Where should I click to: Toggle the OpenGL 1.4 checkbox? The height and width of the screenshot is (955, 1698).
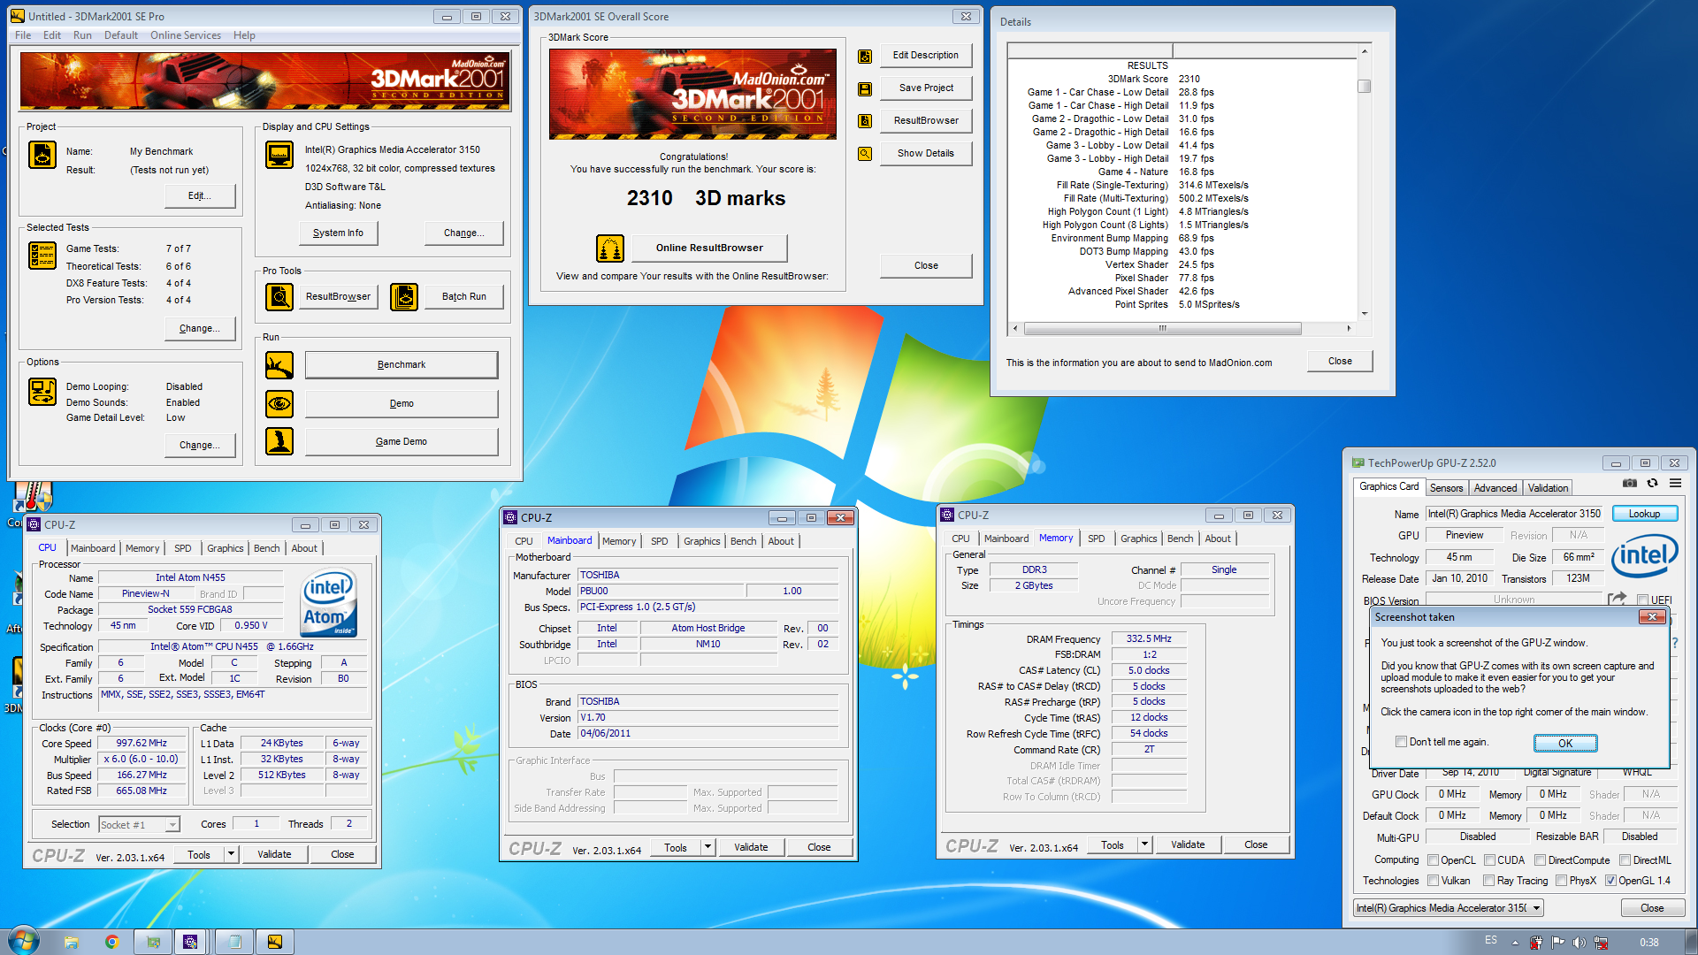1611,881
